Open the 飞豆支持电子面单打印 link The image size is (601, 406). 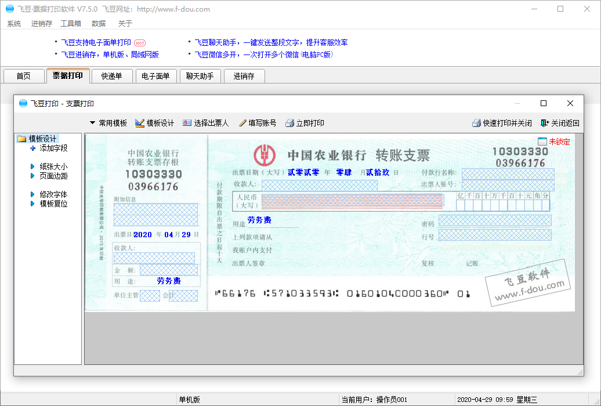pyautogui.click(x=96, y=42)
